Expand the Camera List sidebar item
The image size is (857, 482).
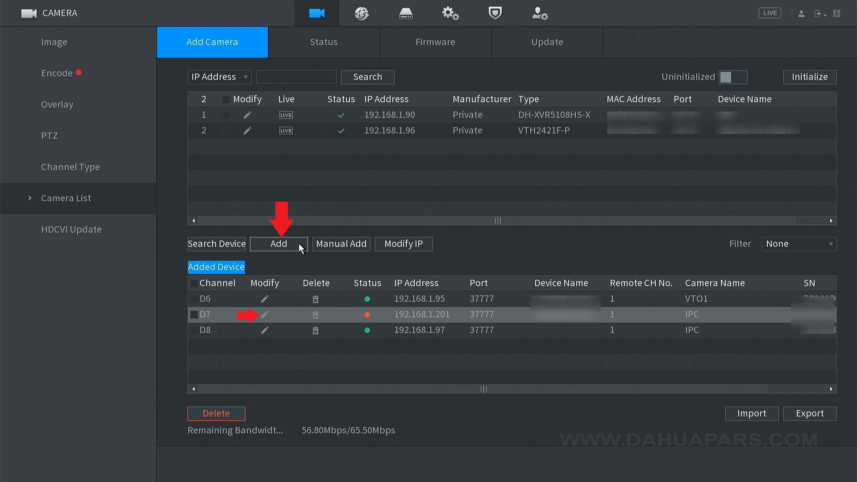78,198
